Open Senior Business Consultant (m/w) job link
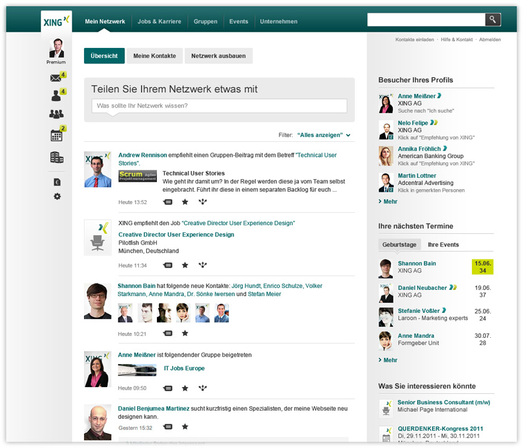The width and height of the screenshot is (523, 448). tap(444, 402)
